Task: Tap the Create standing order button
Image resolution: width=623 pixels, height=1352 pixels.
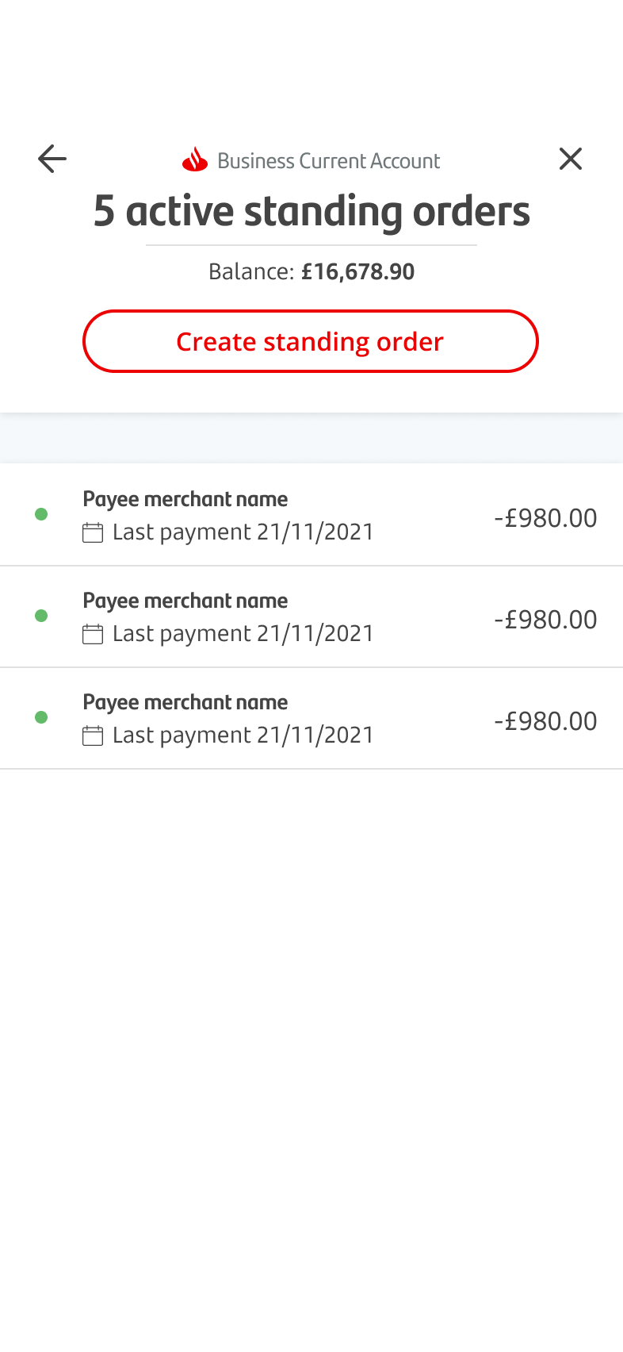Action: pos(311,341)
